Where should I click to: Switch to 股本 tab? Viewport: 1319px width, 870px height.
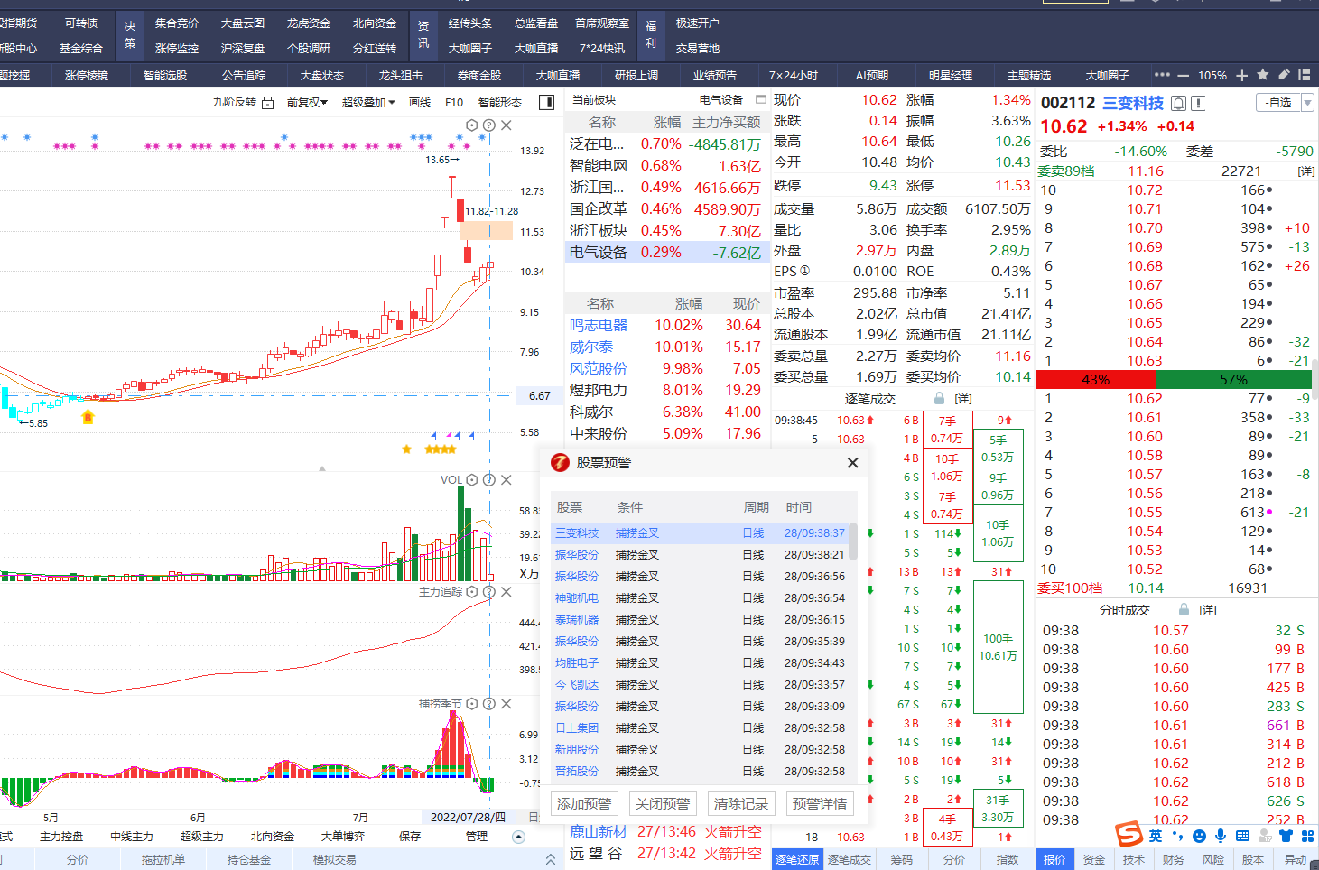pos(1253,860)
